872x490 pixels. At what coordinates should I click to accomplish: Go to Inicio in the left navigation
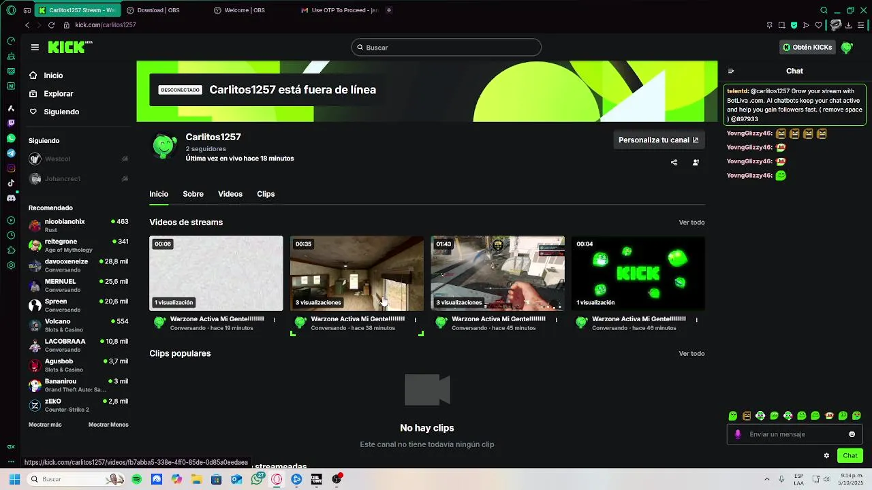(x=53, y=76)
